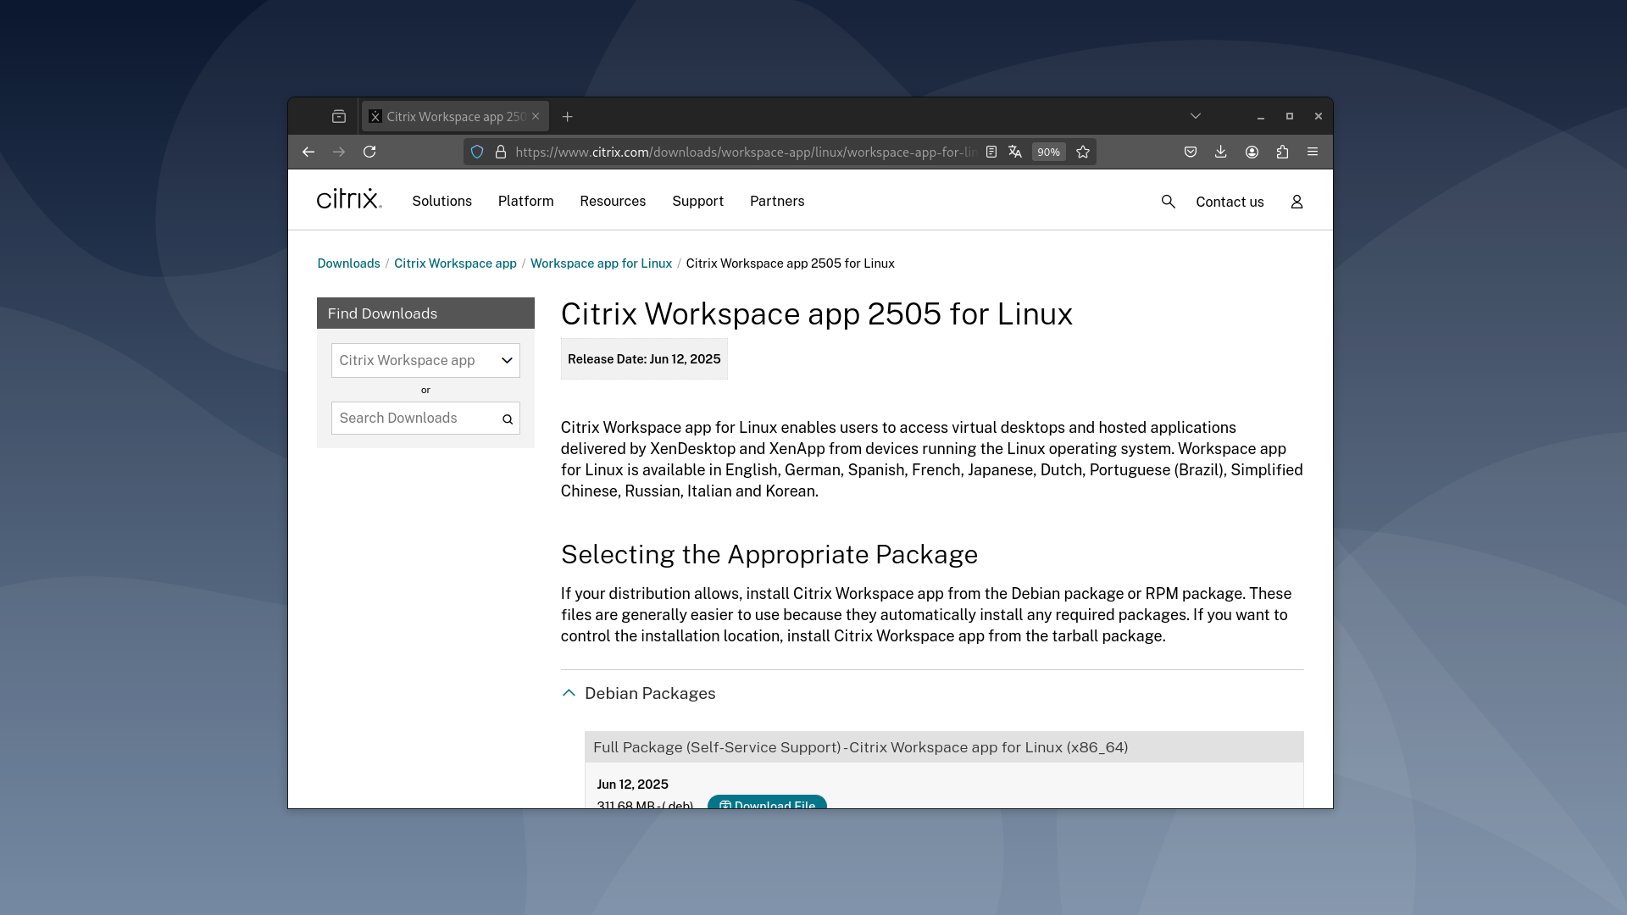Click the Find Downloads panel header
This screenshot has height=915, width=1627.
click(x=425, y=313)
